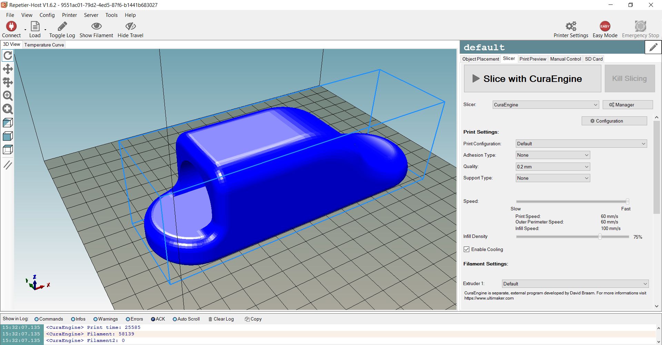Click the Repetier-Host title bar logo
The width and height of the screenshot is (662, 345).
coord(4,5)
